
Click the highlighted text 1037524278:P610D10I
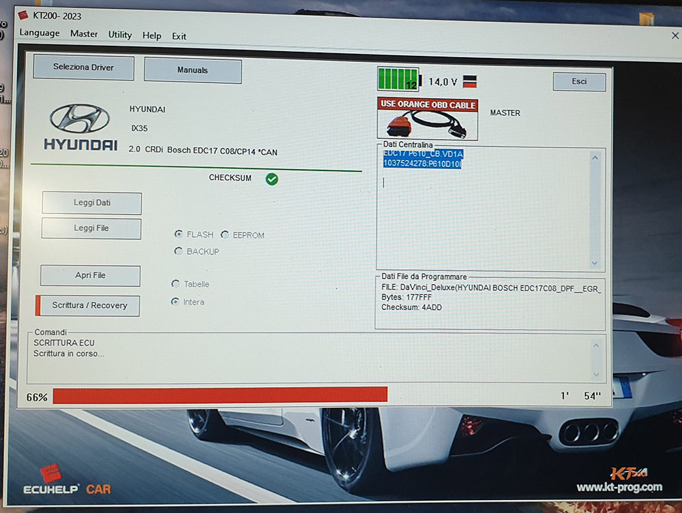(x=422, y=164)
